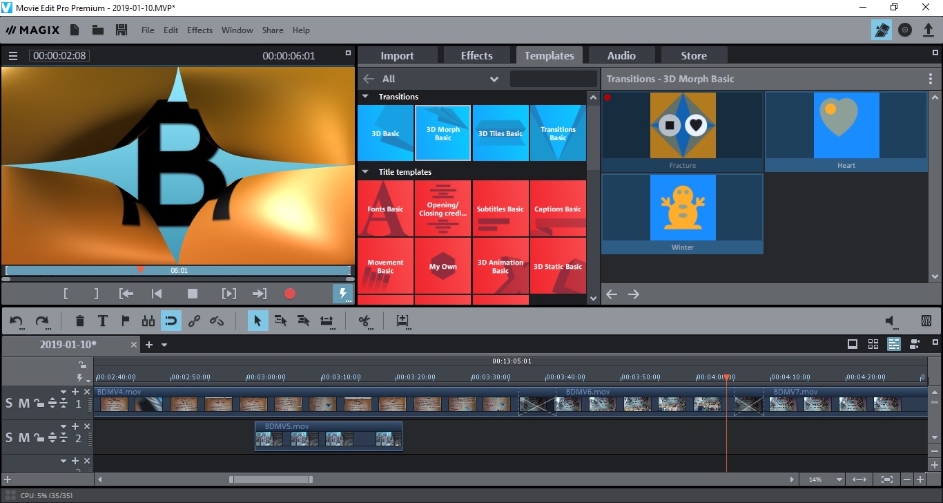
Task: Click the Templates search field
Action: [x=554, y=79]
